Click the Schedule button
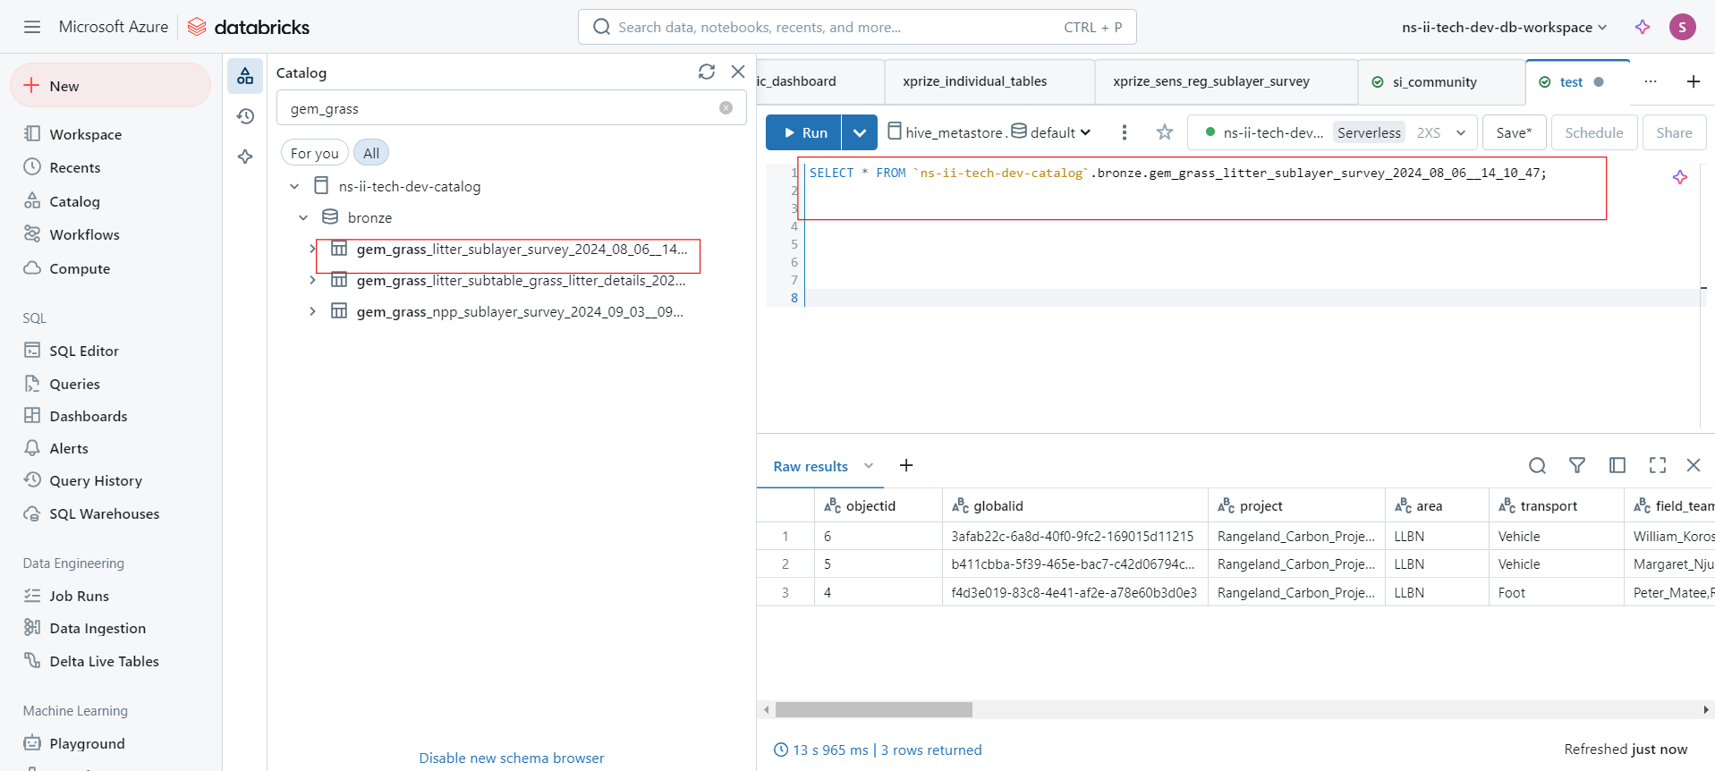1715x771 pixels. [x=1593, y=132]
